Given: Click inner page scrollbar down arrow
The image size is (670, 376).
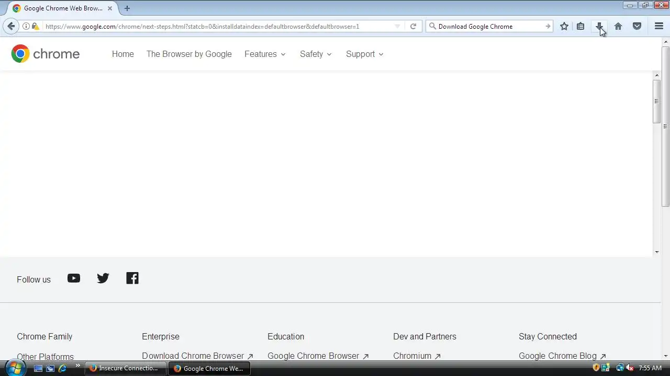Looking at the screenshot, I should 656,252.
